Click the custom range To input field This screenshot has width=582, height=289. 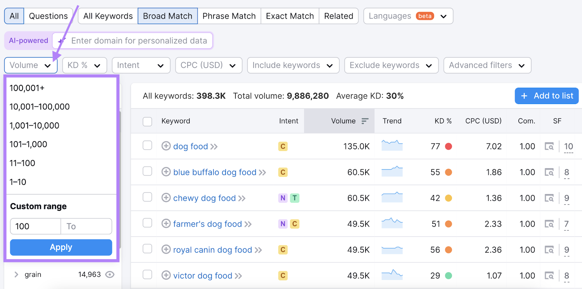(86, 226)
